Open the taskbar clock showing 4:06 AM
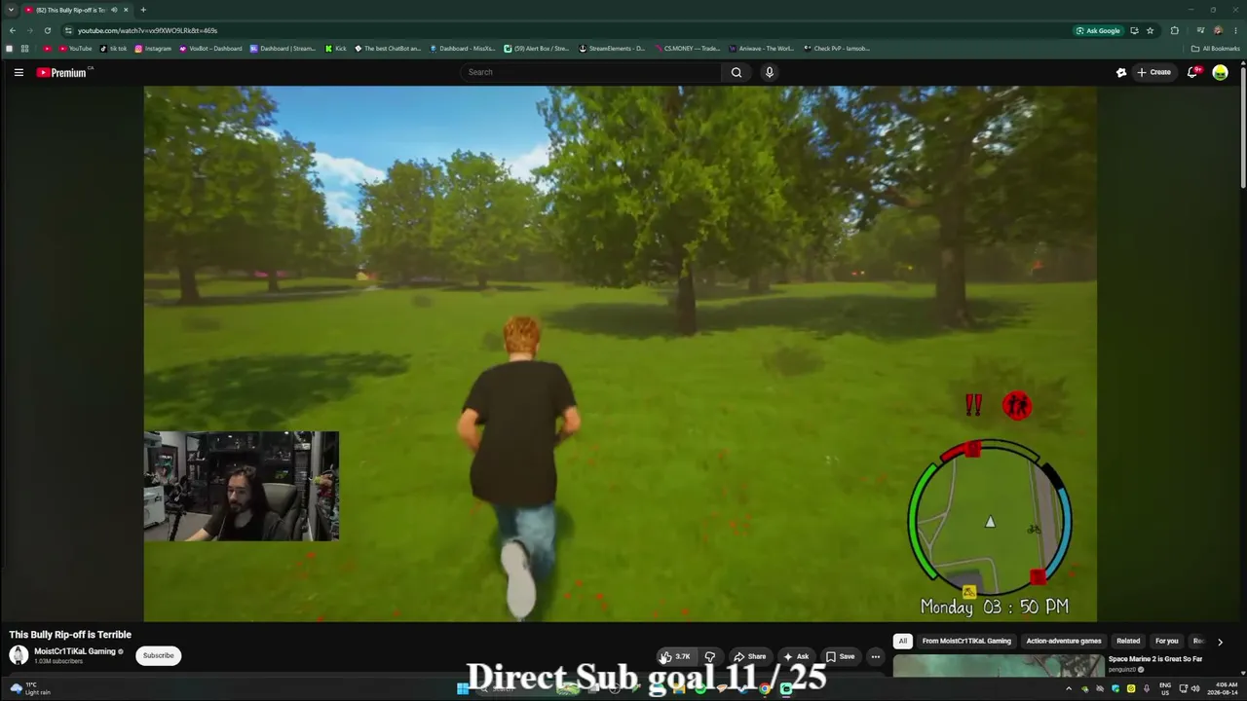 tap(1222, 688)
